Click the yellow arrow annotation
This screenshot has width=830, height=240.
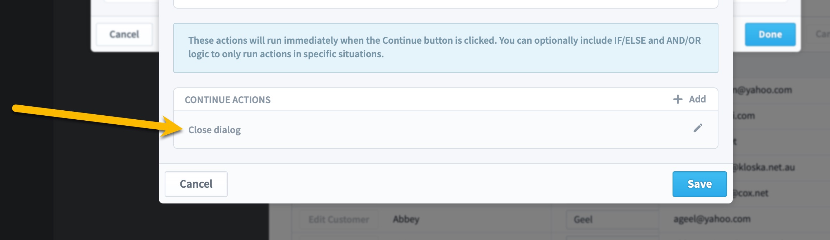[x=97, y=121]
